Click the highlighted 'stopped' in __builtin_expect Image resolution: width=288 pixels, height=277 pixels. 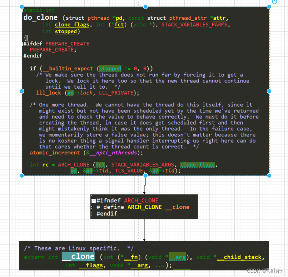coord(110,69)
